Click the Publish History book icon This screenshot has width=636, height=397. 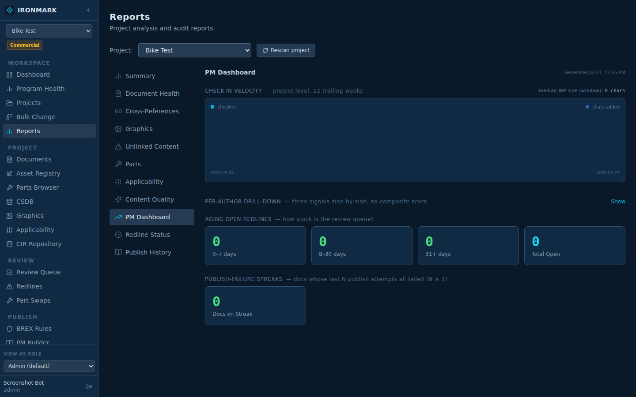[118, 252]
